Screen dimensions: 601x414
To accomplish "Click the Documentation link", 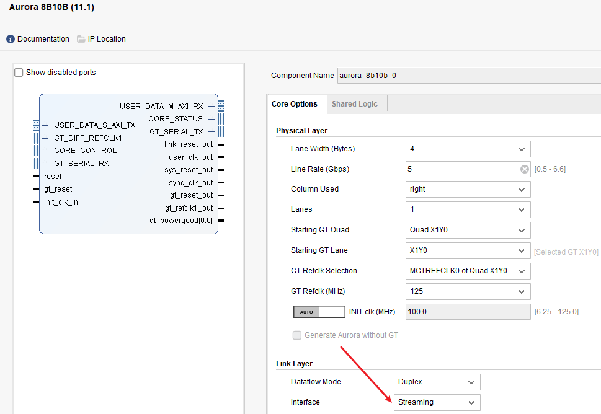I will (43, 39).
